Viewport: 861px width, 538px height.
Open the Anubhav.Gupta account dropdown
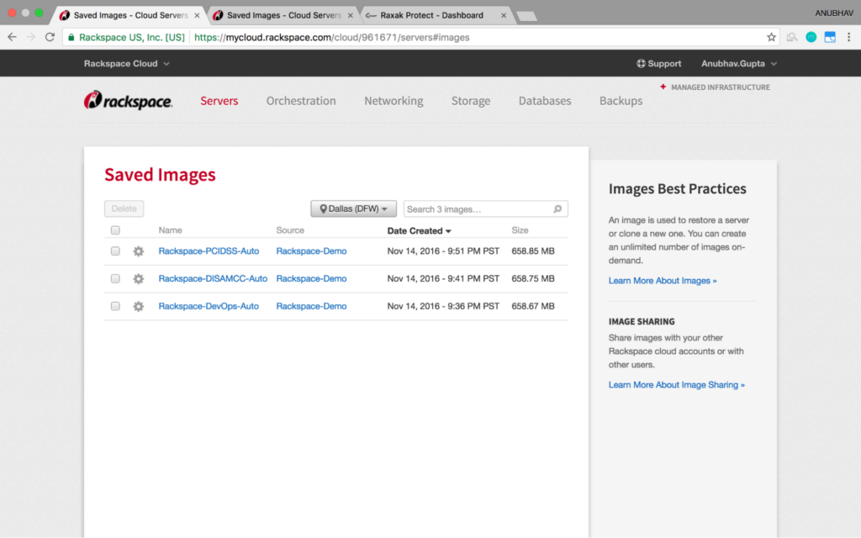pyautogui.click(x=738, y=64)
